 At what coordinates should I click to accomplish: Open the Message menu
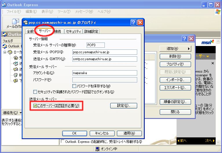tap(84, 12)
